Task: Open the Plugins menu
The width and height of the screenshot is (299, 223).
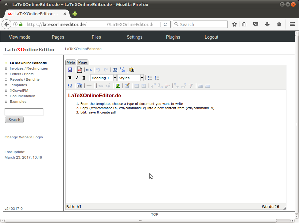Action: point(173,37)
